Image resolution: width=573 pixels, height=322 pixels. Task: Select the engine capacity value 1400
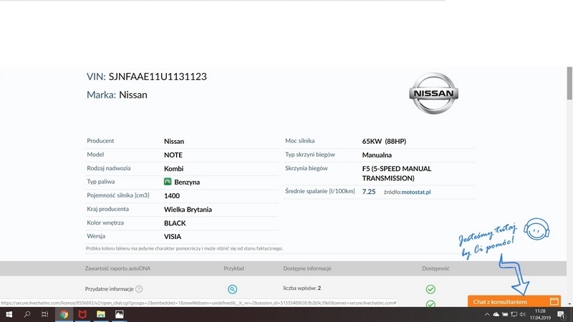tap(172, 195)
